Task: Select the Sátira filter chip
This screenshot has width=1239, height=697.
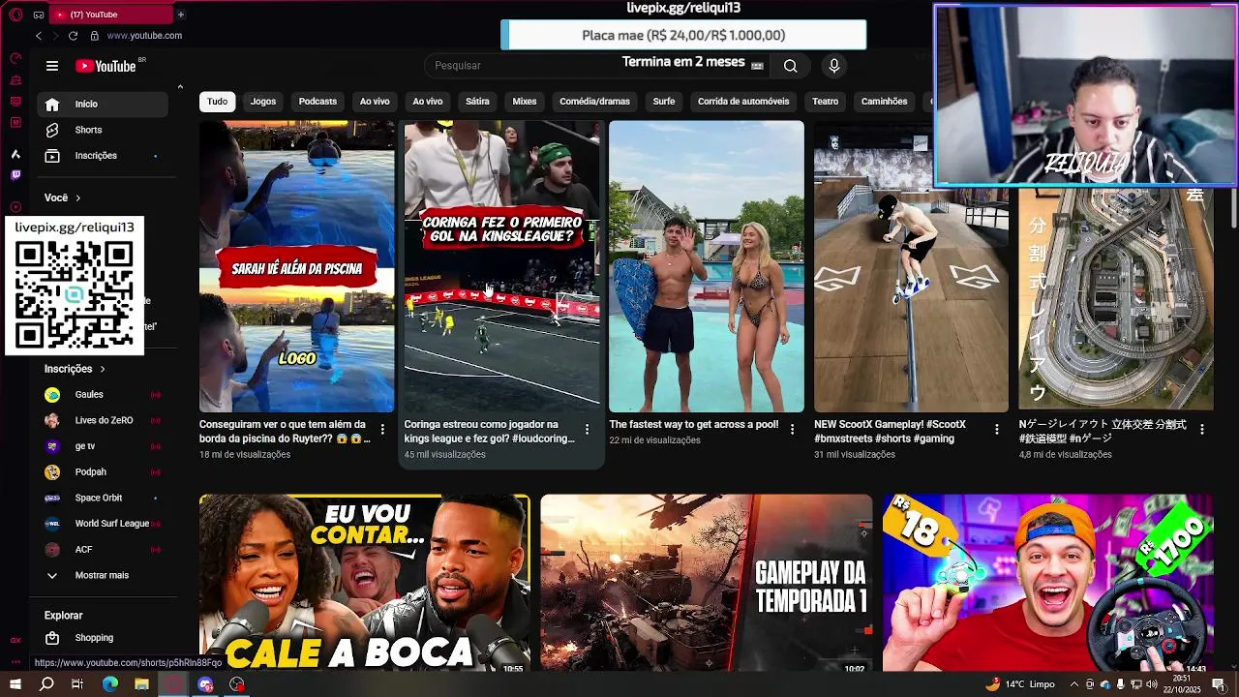Action: click(x=477, y=102)
